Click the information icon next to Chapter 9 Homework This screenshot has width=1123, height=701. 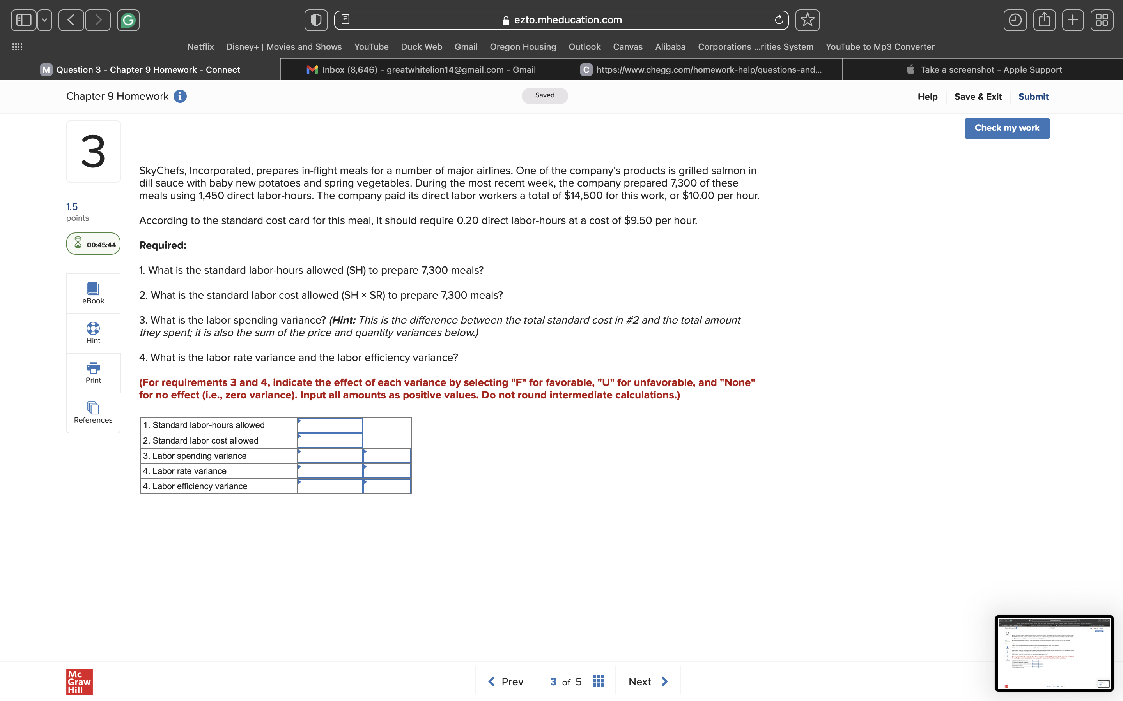(x=179, y=96)
